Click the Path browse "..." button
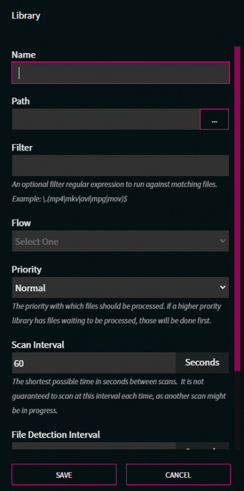The width and height of the screenshot is (244, 491). (215, 119)
